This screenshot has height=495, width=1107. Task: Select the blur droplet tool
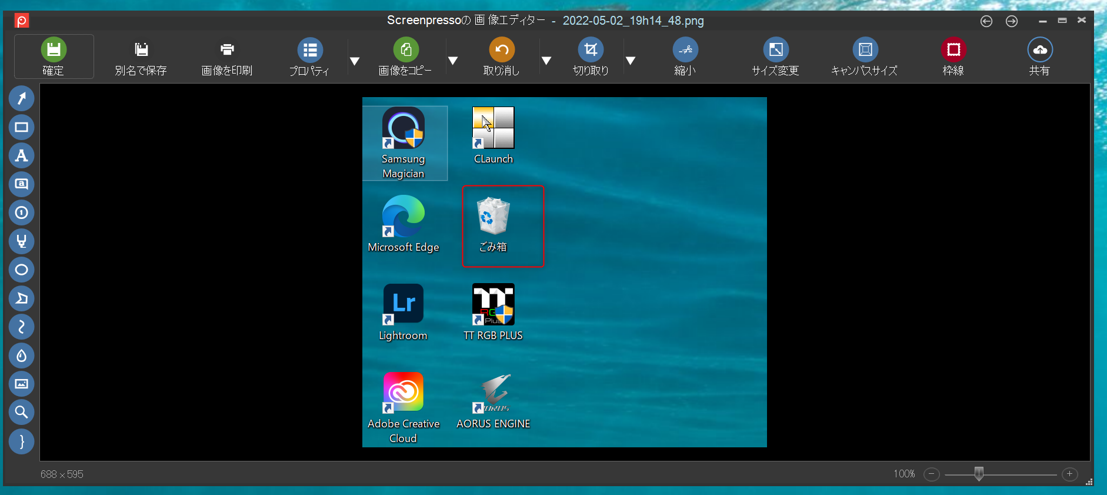(x=21, y=356)
